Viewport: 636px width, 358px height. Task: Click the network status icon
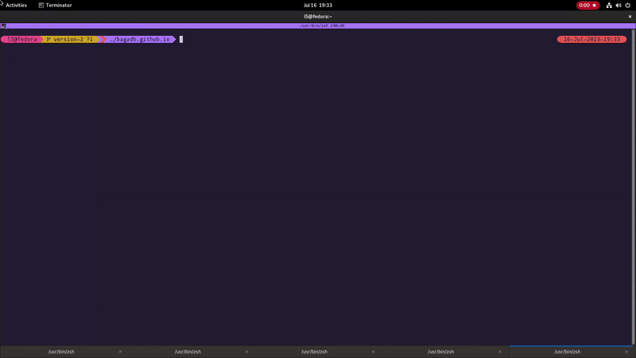(609, 6)
